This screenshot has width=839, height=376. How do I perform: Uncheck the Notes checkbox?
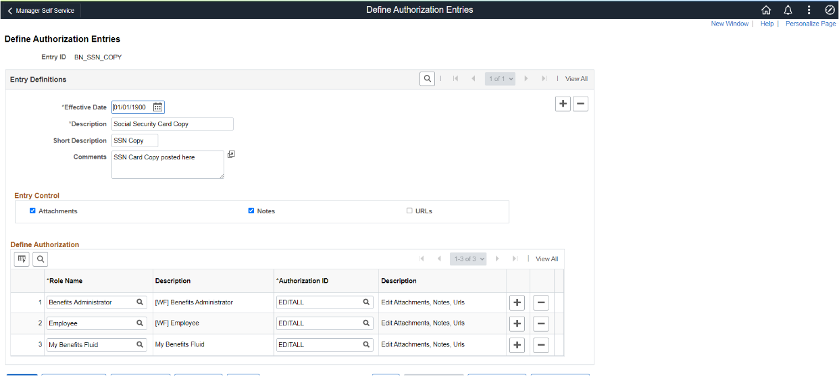click(251, 211)
